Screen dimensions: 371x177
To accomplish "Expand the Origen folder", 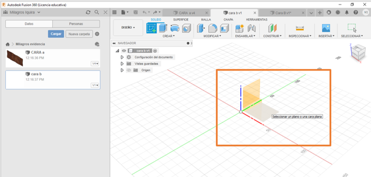I will 122,70.
